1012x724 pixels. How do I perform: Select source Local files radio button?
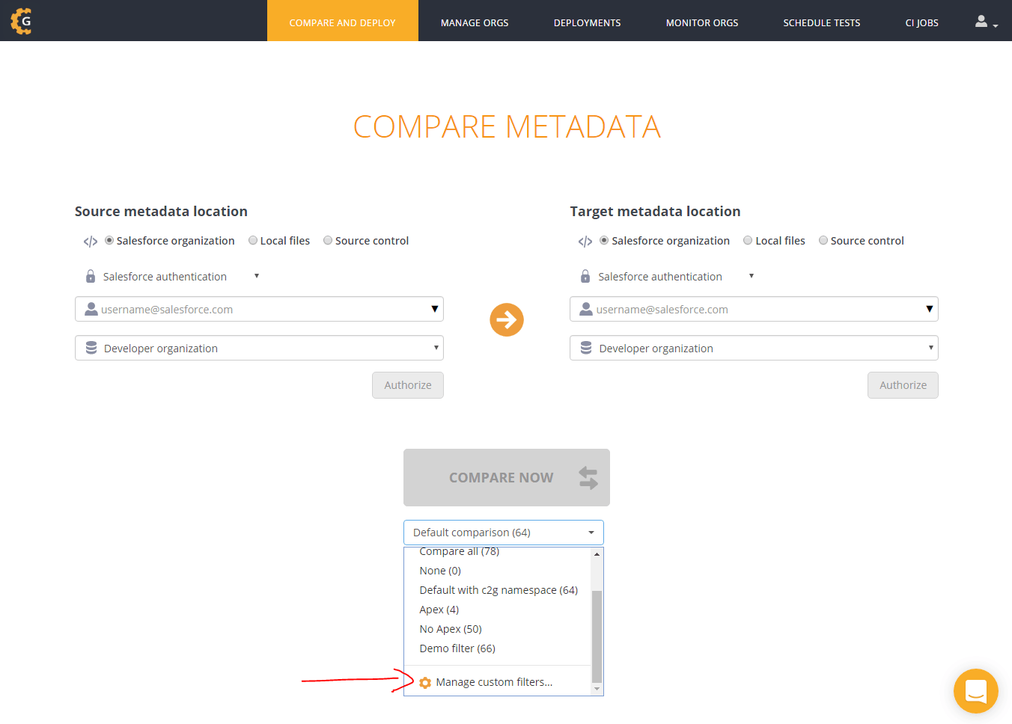253,241
